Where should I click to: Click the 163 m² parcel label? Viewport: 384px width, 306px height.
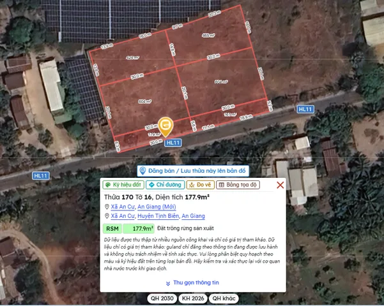click(230, 114)
